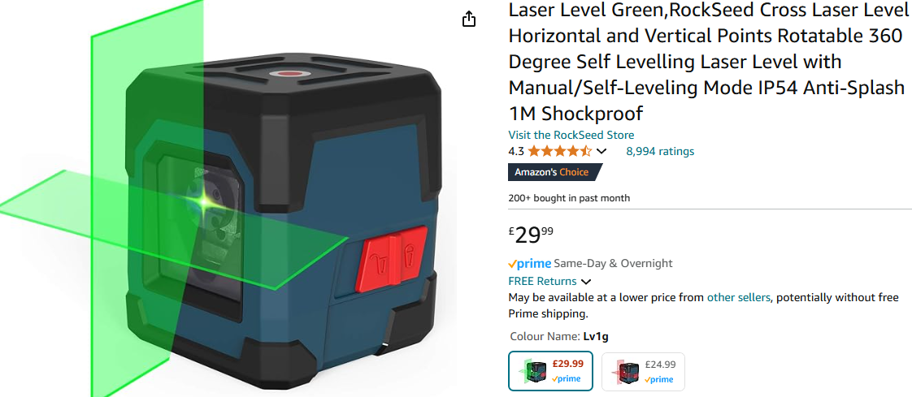
Task: Click the orange star rating icons
Action: tap(559, 152)
